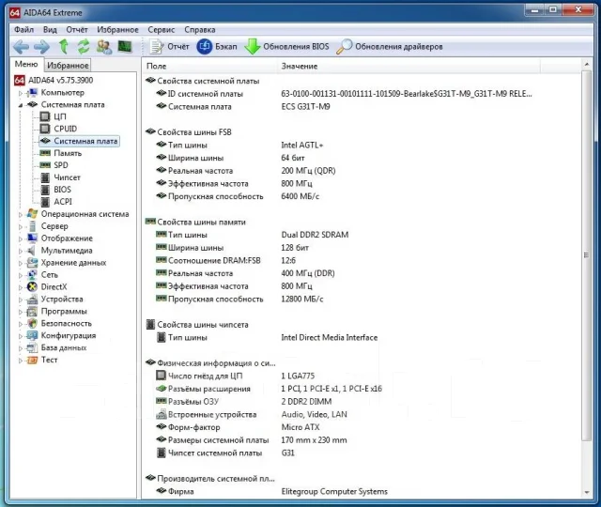601x507 pixels.
Task: Click the Поле column header
Action: (x=209, y=66)
